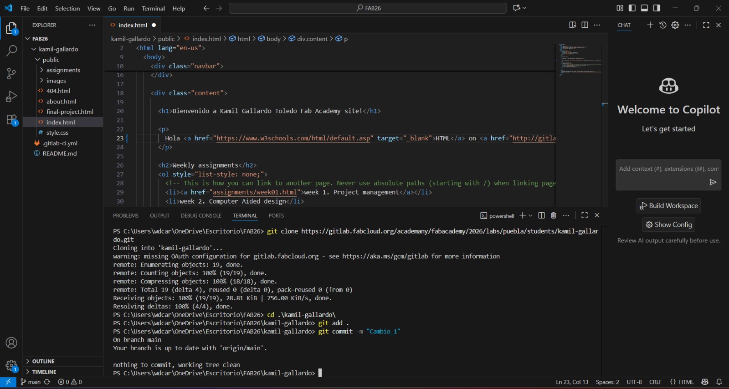Send the chat message arrow
The height and width of the screenshot is (389, 729).
(x=713, y=182)
